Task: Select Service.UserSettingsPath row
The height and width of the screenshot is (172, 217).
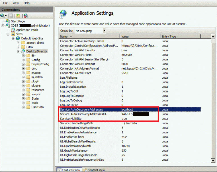Action: 130,123
